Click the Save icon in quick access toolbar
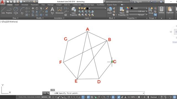Screen dimensions: 177x99 [14, 2]
